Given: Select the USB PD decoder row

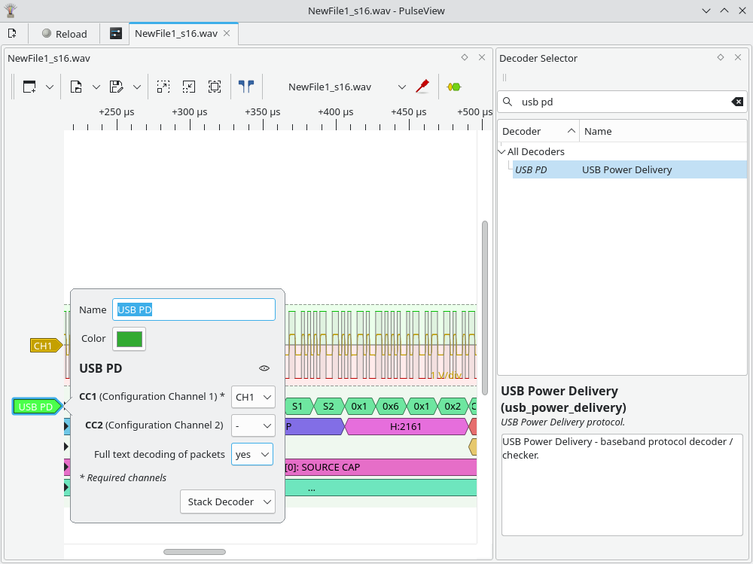Looking at the screenshot, I should 630,169.
